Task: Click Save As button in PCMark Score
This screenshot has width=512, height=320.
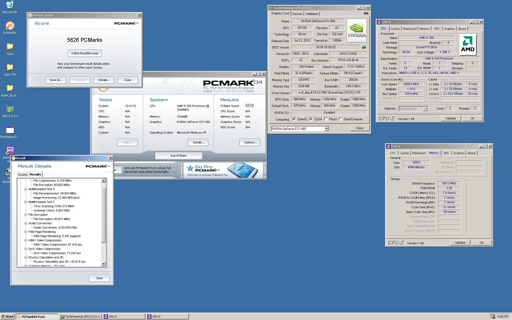Action: click(x=56, y=80)
